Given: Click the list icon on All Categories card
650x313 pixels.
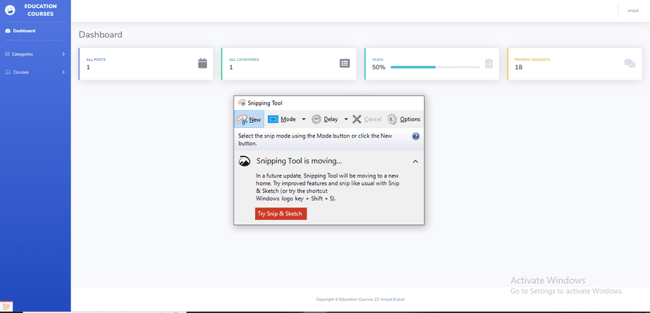Looking at the screenshot, I should 345,63.
